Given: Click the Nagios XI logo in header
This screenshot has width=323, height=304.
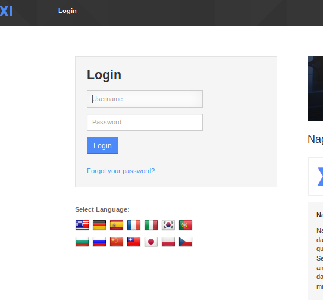Looking at the screenshot, I should tap(6, 11).
